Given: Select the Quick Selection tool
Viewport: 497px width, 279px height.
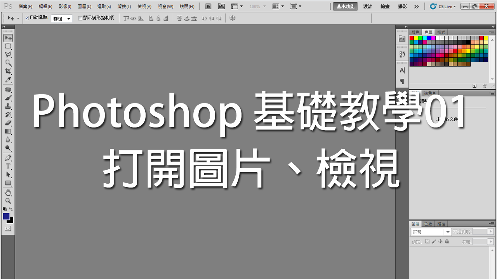Looking at the screenshot, I should pos(8,63).
